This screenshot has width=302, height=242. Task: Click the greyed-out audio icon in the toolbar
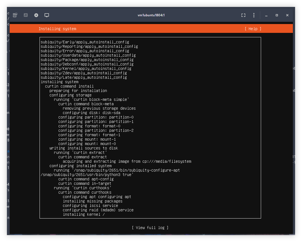(x=26, y=15)
